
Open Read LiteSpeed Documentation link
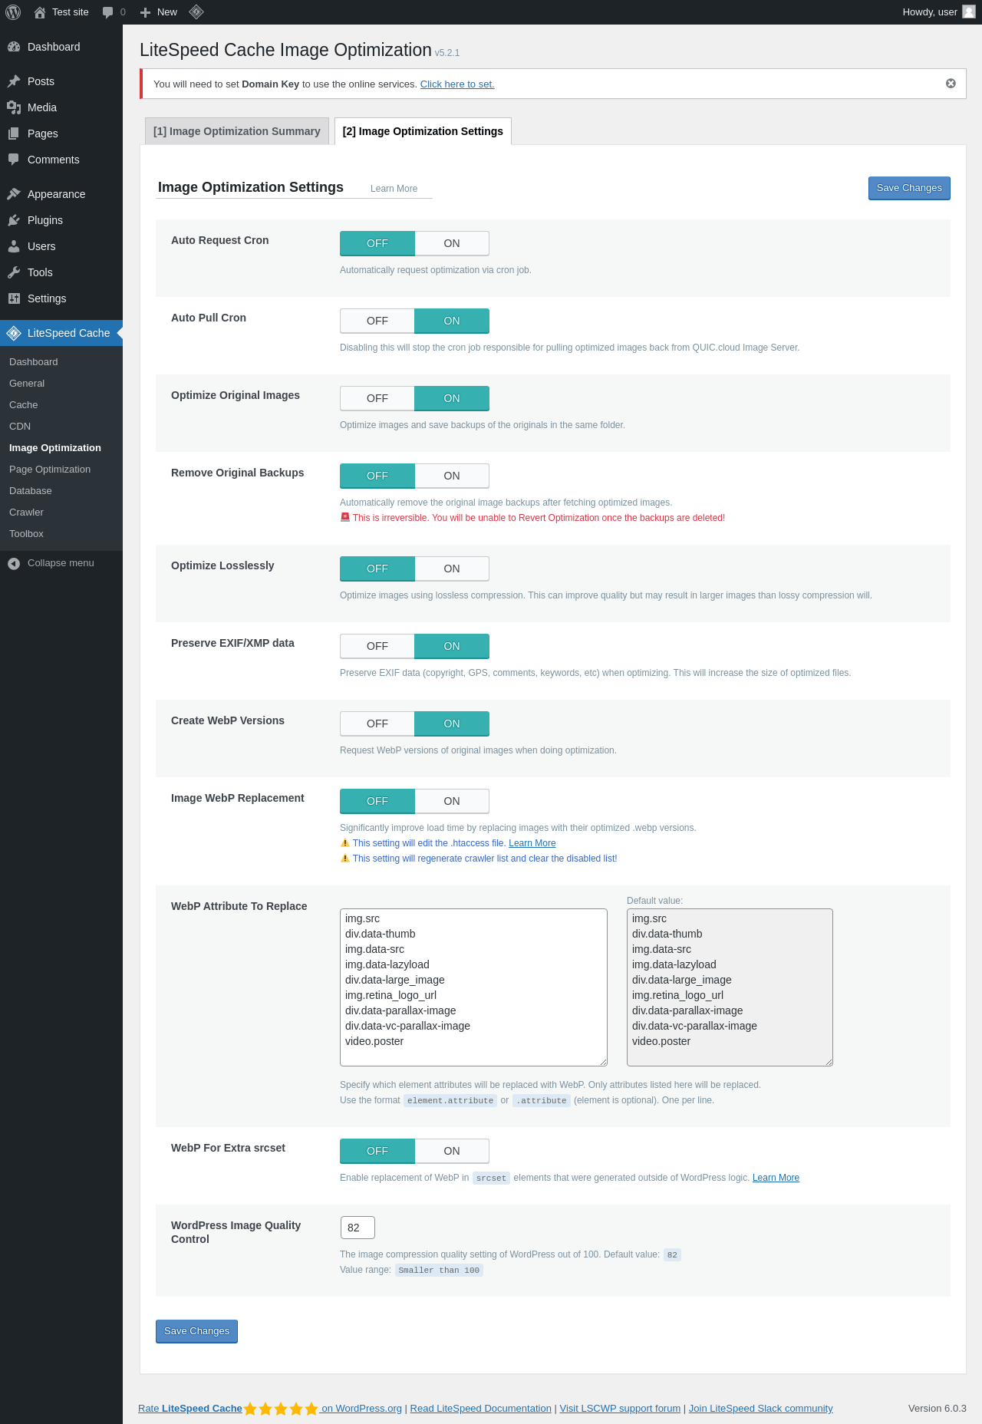pos(481,1409)
